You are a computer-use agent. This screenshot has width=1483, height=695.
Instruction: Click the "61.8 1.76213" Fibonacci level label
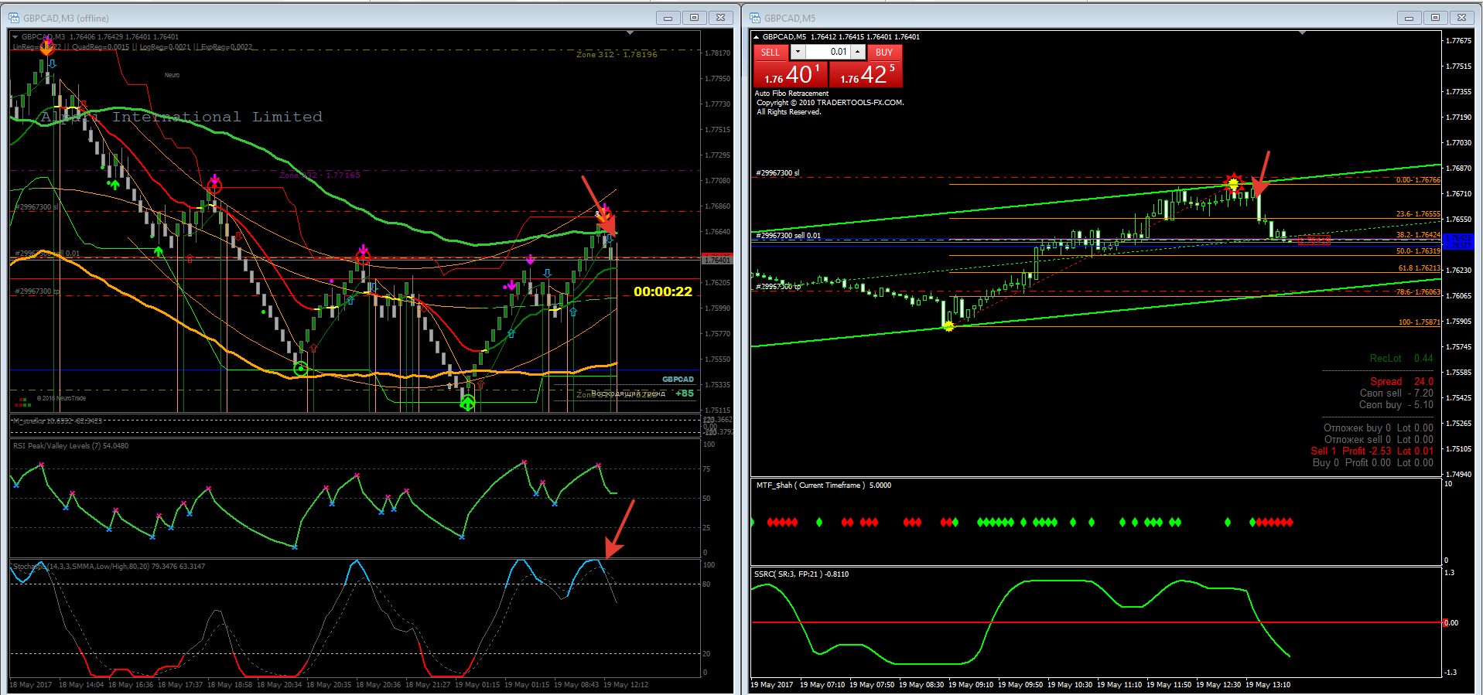(1419, 268)
